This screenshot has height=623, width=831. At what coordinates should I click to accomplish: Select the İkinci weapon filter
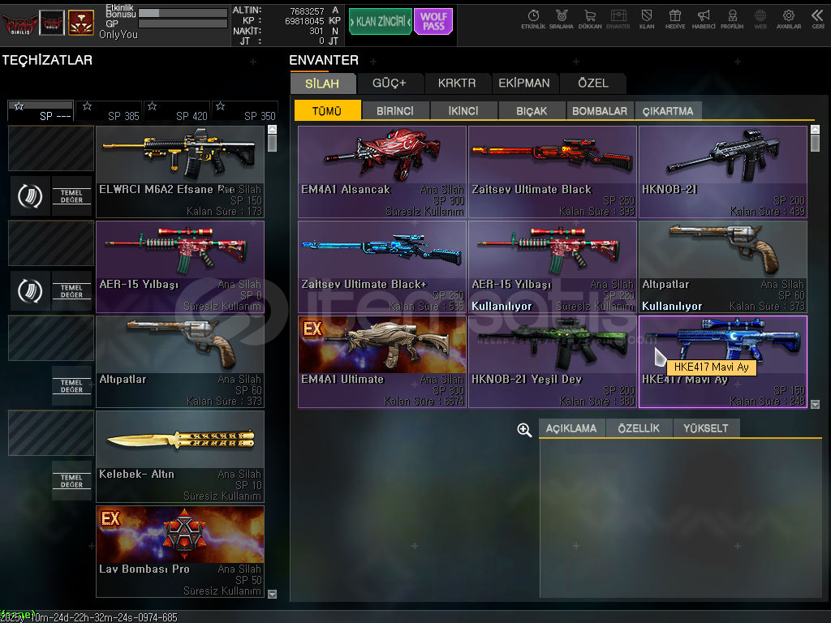coord(463,110)
